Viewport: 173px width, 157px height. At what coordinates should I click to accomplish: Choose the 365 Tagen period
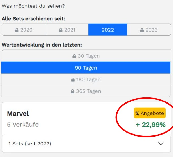click(86, 91)
